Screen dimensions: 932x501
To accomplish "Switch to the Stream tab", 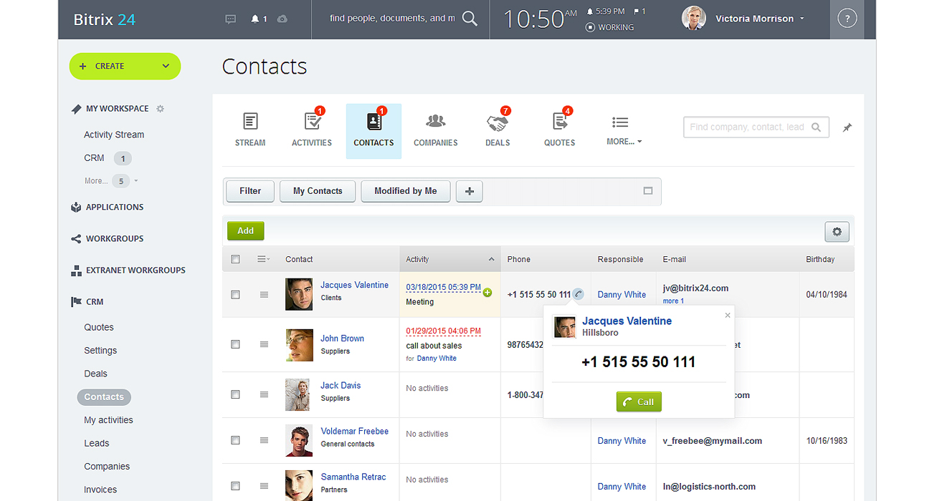I will click(250, 130).
